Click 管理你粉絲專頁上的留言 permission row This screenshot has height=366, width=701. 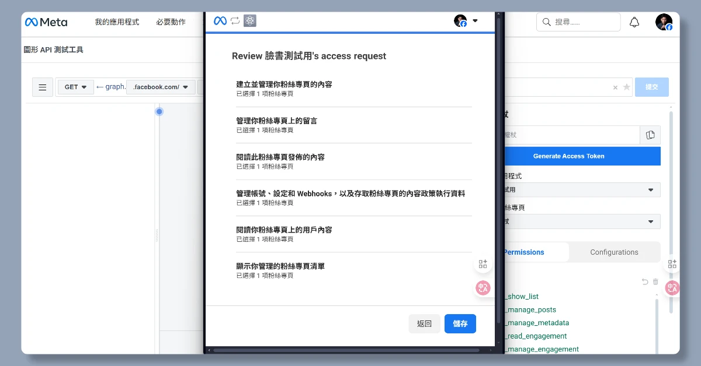[x=354, y=125]
